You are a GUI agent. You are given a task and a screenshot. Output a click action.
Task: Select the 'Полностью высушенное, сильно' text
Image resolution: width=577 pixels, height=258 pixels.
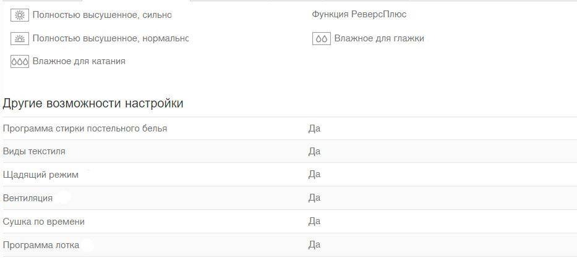point(102,15)
